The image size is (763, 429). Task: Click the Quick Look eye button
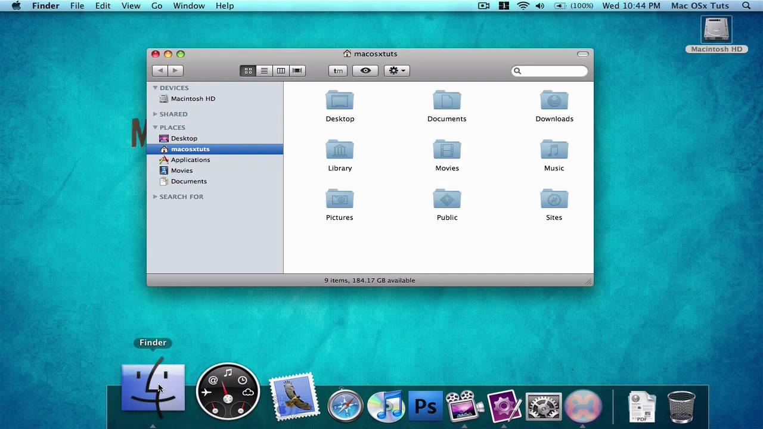tap(365, 71)
